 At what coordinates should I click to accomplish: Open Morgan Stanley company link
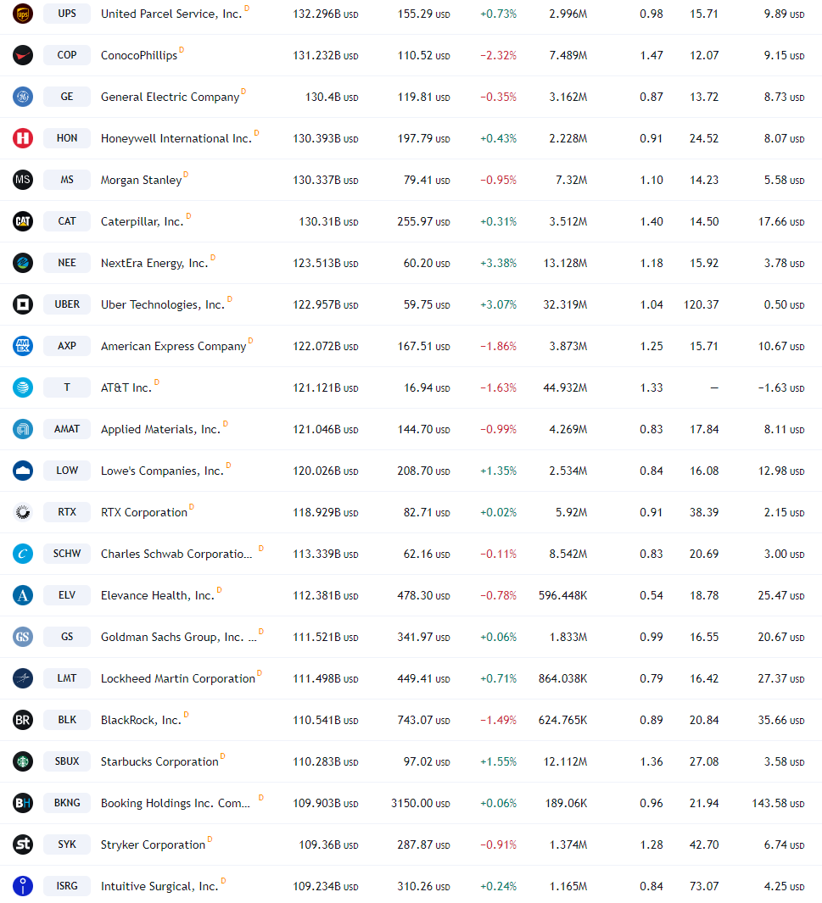coord(141,180)
